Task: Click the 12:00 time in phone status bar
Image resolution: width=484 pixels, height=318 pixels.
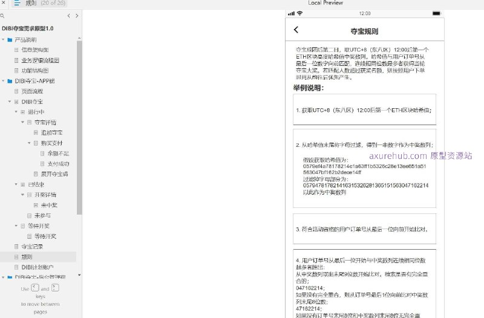Action: 365,13
